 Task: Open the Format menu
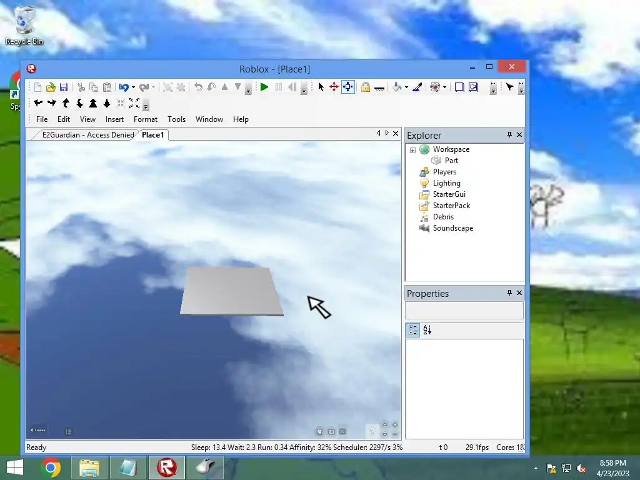click(145, 119)
